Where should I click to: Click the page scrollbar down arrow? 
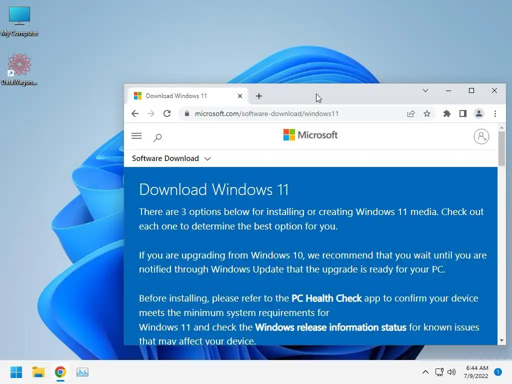pos(501,340)
